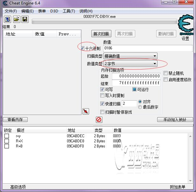Click the 描述 column header
196x192 pixels.
coord(21,130)
